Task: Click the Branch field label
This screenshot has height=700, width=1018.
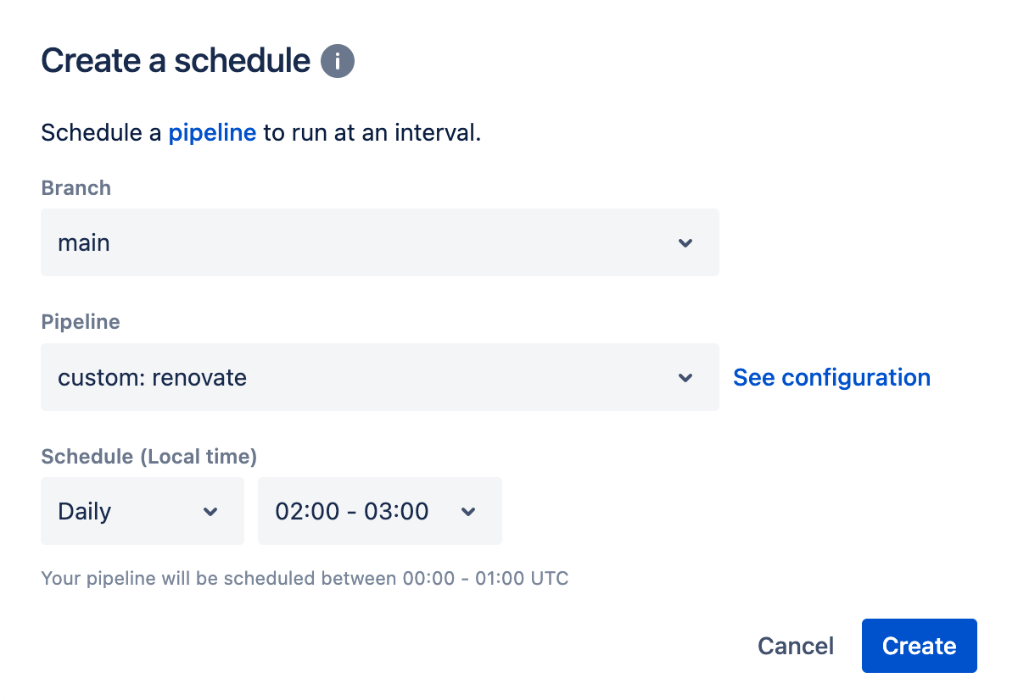Action: click(76, 188)
